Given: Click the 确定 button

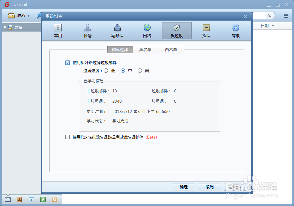Looking at the screenshot, I should 184,187.
